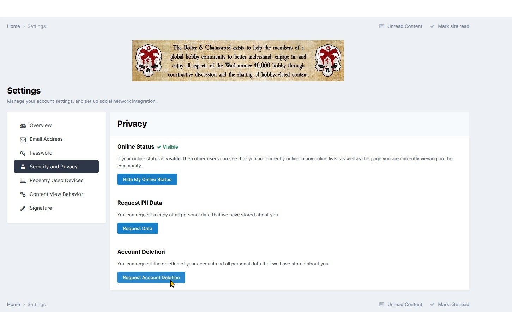Viewport: 512px width, 312px height.
Task: Click the top Mark site read checkmark
Action: click(x=432, y=26)
